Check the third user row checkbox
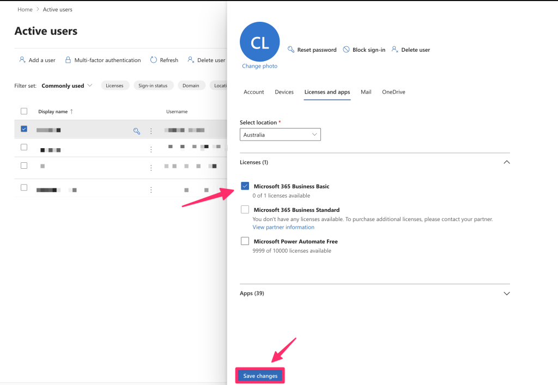The height and width of the screenshot is (385, 558). coord(24,166)
